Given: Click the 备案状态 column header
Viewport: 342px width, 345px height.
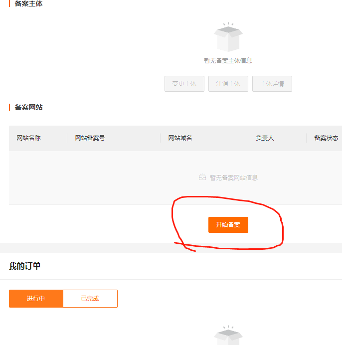Looking at the screenshot, I should [x=326, y=138].
